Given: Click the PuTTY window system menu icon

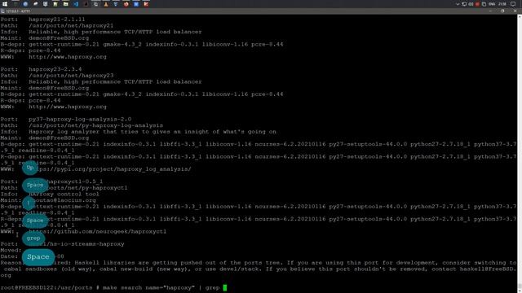Looking at the screenshot, I should coord(2,11).
